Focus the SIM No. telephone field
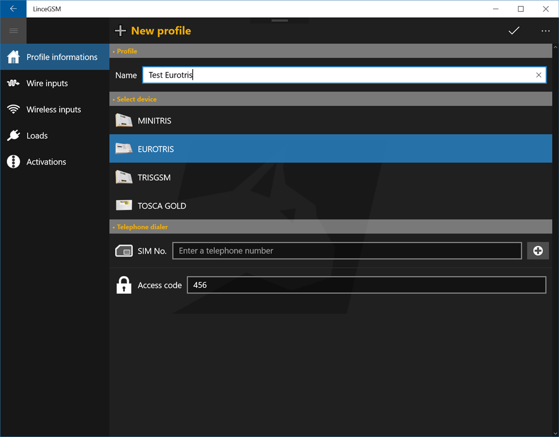 pyautogui.click(x=347, y=251)
